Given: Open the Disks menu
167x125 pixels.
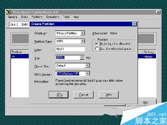Looking at the screenshot, I should tap(24, 17).
